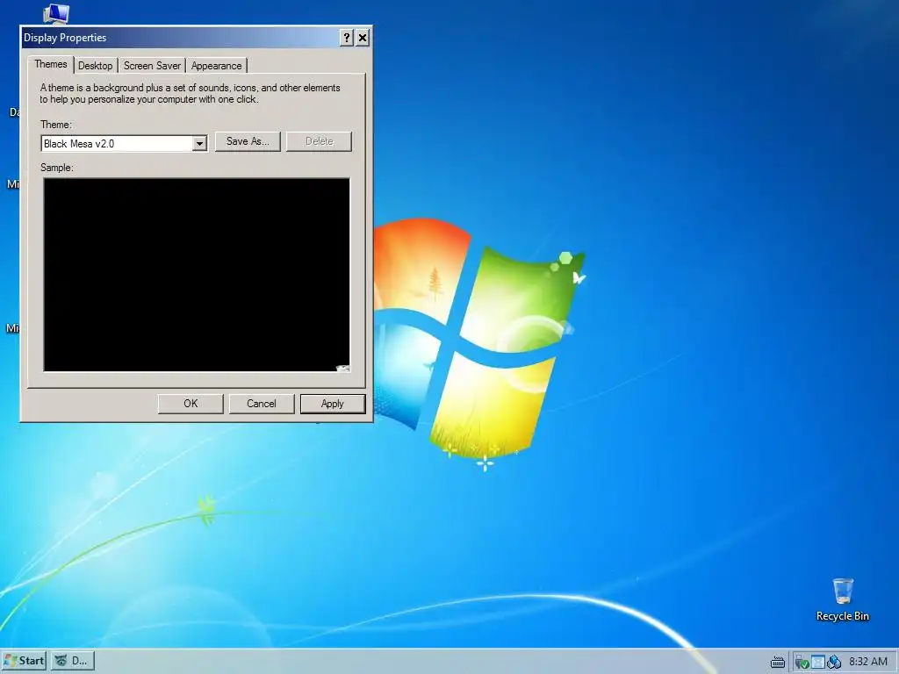Switch to the Appearance tab
899x674 pixels.
click(x=216, y=66)
